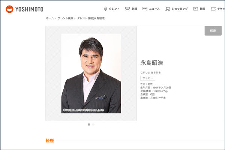
Task: Select the second carousel dot under the photo
Action: pyautogui.click(x=93, y=124)
